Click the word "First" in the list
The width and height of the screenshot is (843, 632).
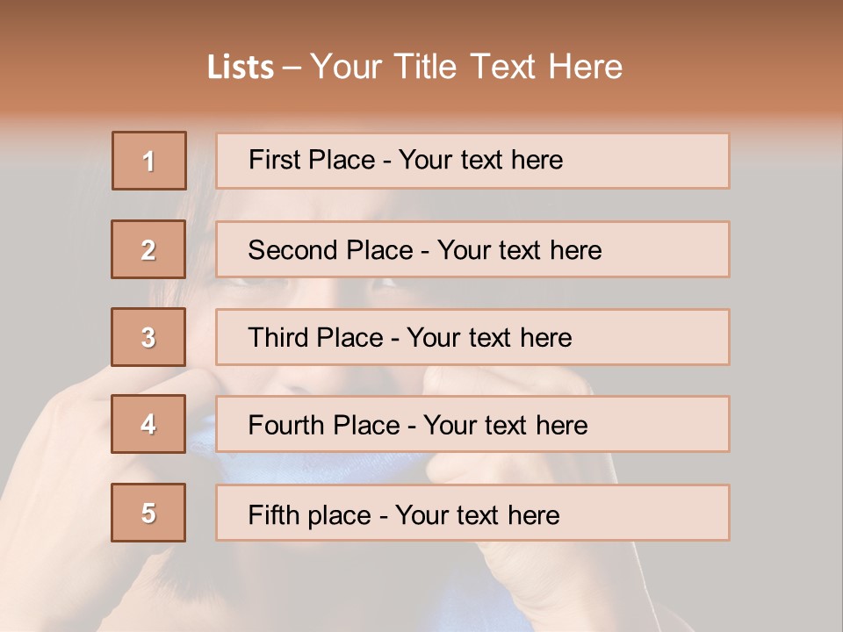tap(273, 160)
